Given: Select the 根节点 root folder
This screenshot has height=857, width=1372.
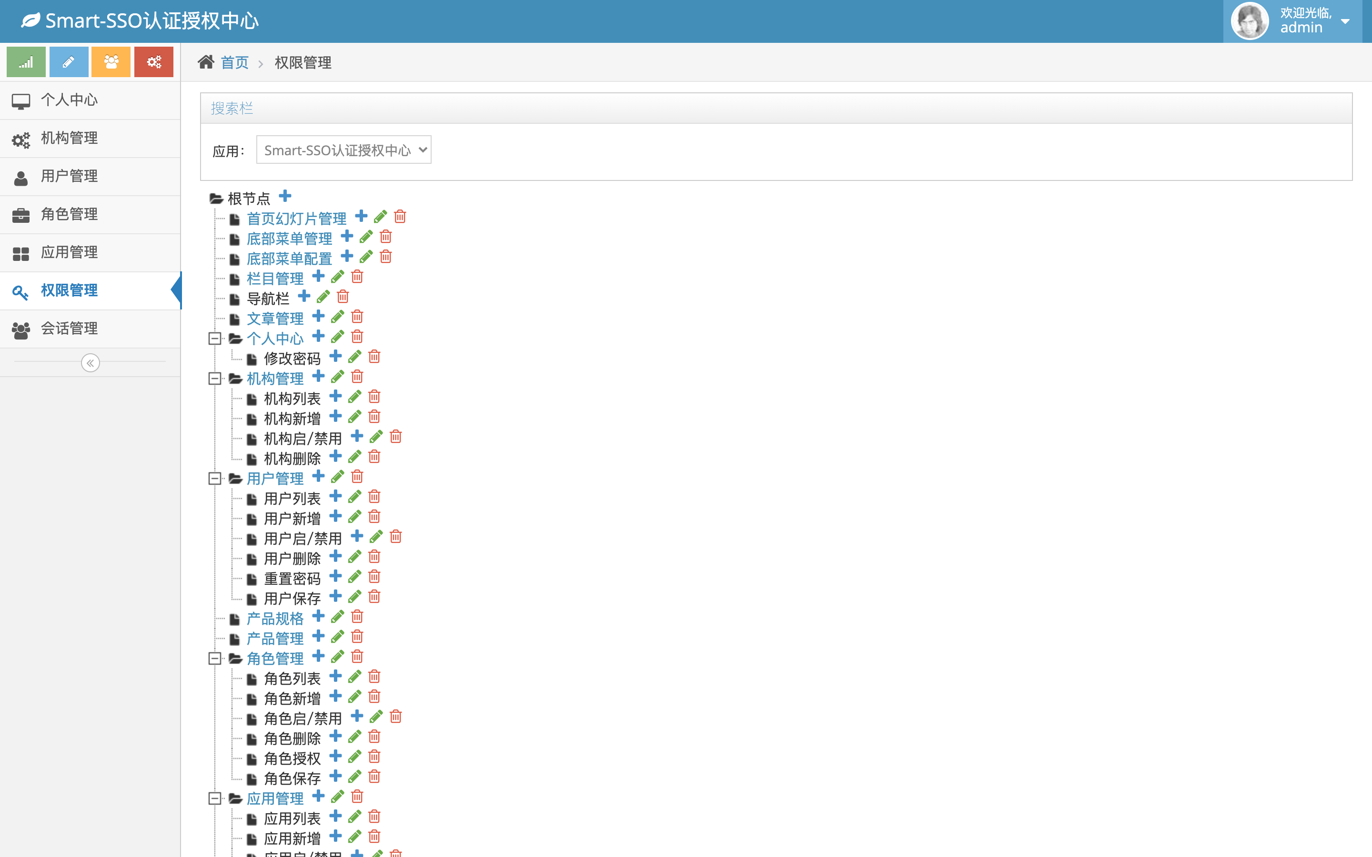Looking at the screenshot, I should (249, 199).
